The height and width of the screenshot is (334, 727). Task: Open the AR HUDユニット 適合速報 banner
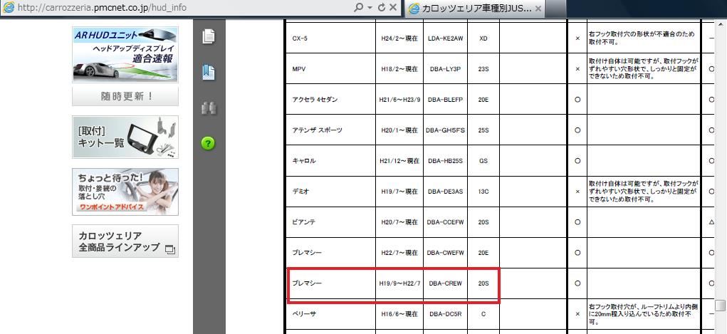(x=125, y=54)
